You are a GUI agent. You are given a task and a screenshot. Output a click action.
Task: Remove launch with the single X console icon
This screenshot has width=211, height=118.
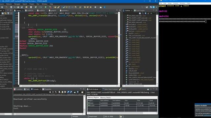click(53, 92)
